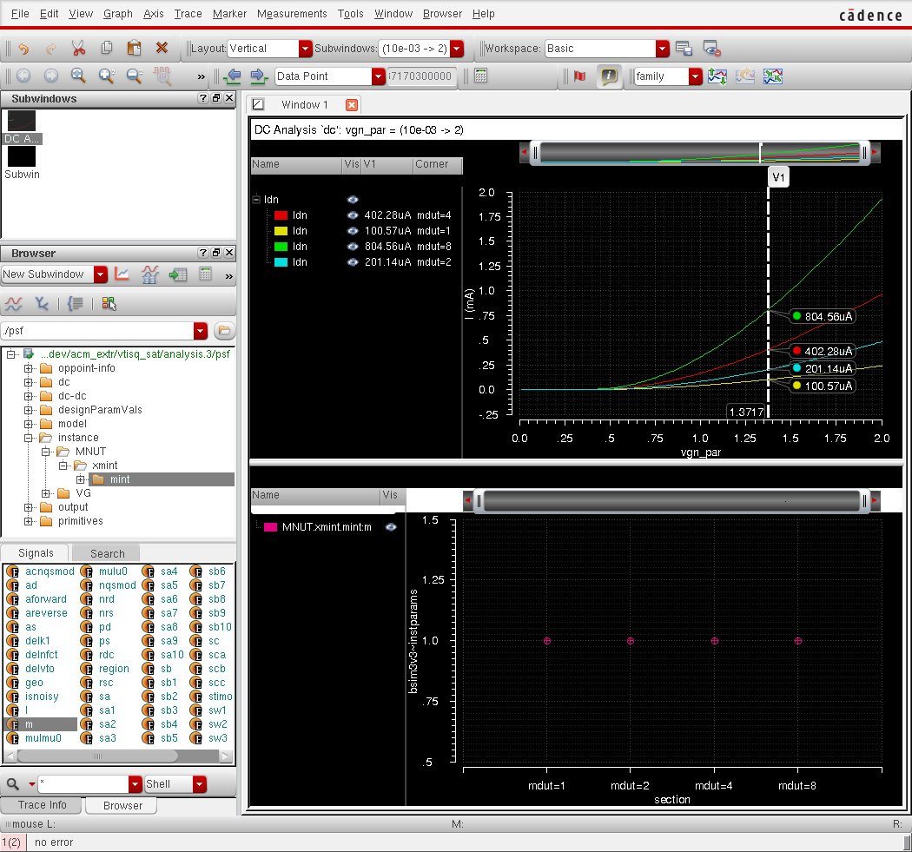Switch to the Trace Info tab
The image size is (912, 852).
point(43,805)
